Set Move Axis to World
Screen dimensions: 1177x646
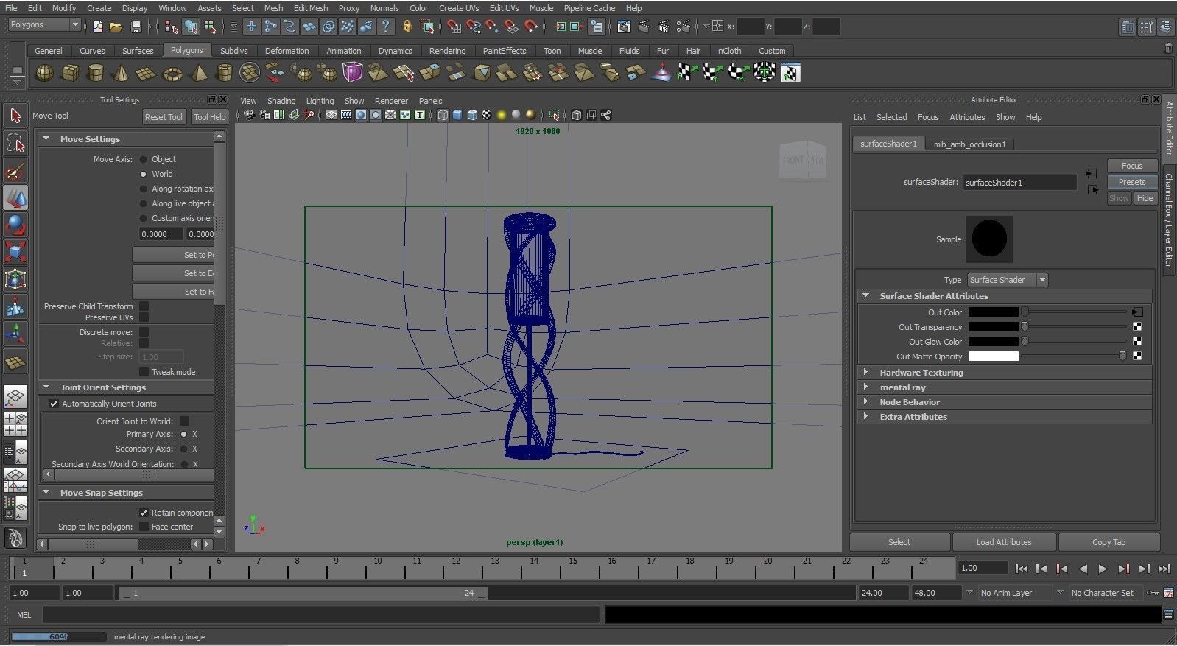coord(144,174)
